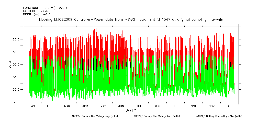Screen dimensions: 258x129
Task: Select the 56.0 y-axis tick value
Action: coord(16,64)
